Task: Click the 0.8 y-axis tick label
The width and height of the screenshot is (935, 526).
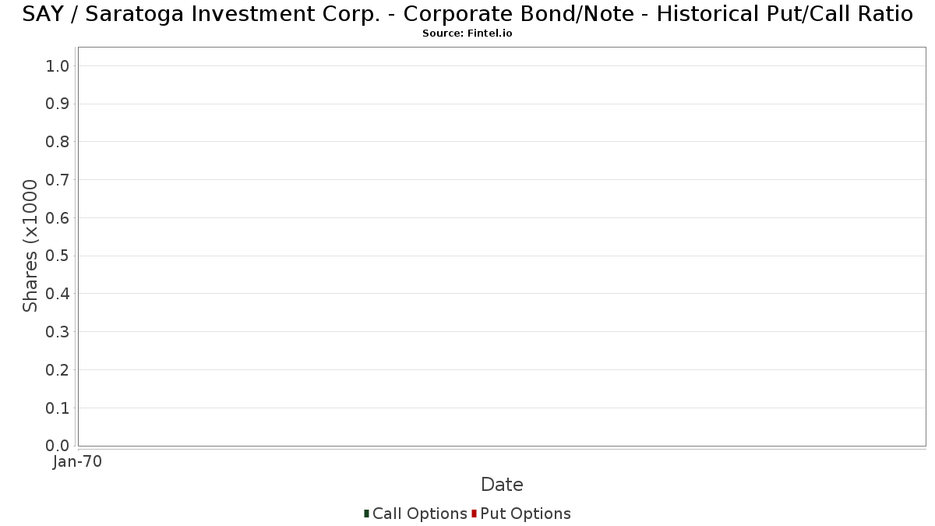Action: coord(58,142)
